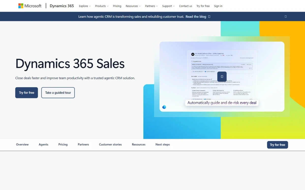This screenshot has height=190, width=305.
Task: Expand the Products menu
Action: point(102,6)
